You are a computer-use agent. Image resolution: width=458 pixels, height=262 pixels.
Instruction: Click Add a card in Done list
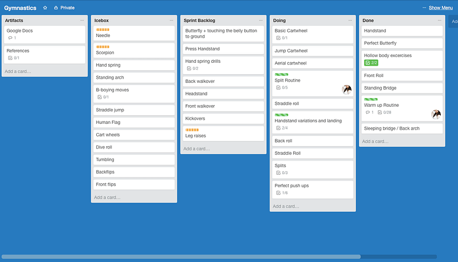(375, 142)
